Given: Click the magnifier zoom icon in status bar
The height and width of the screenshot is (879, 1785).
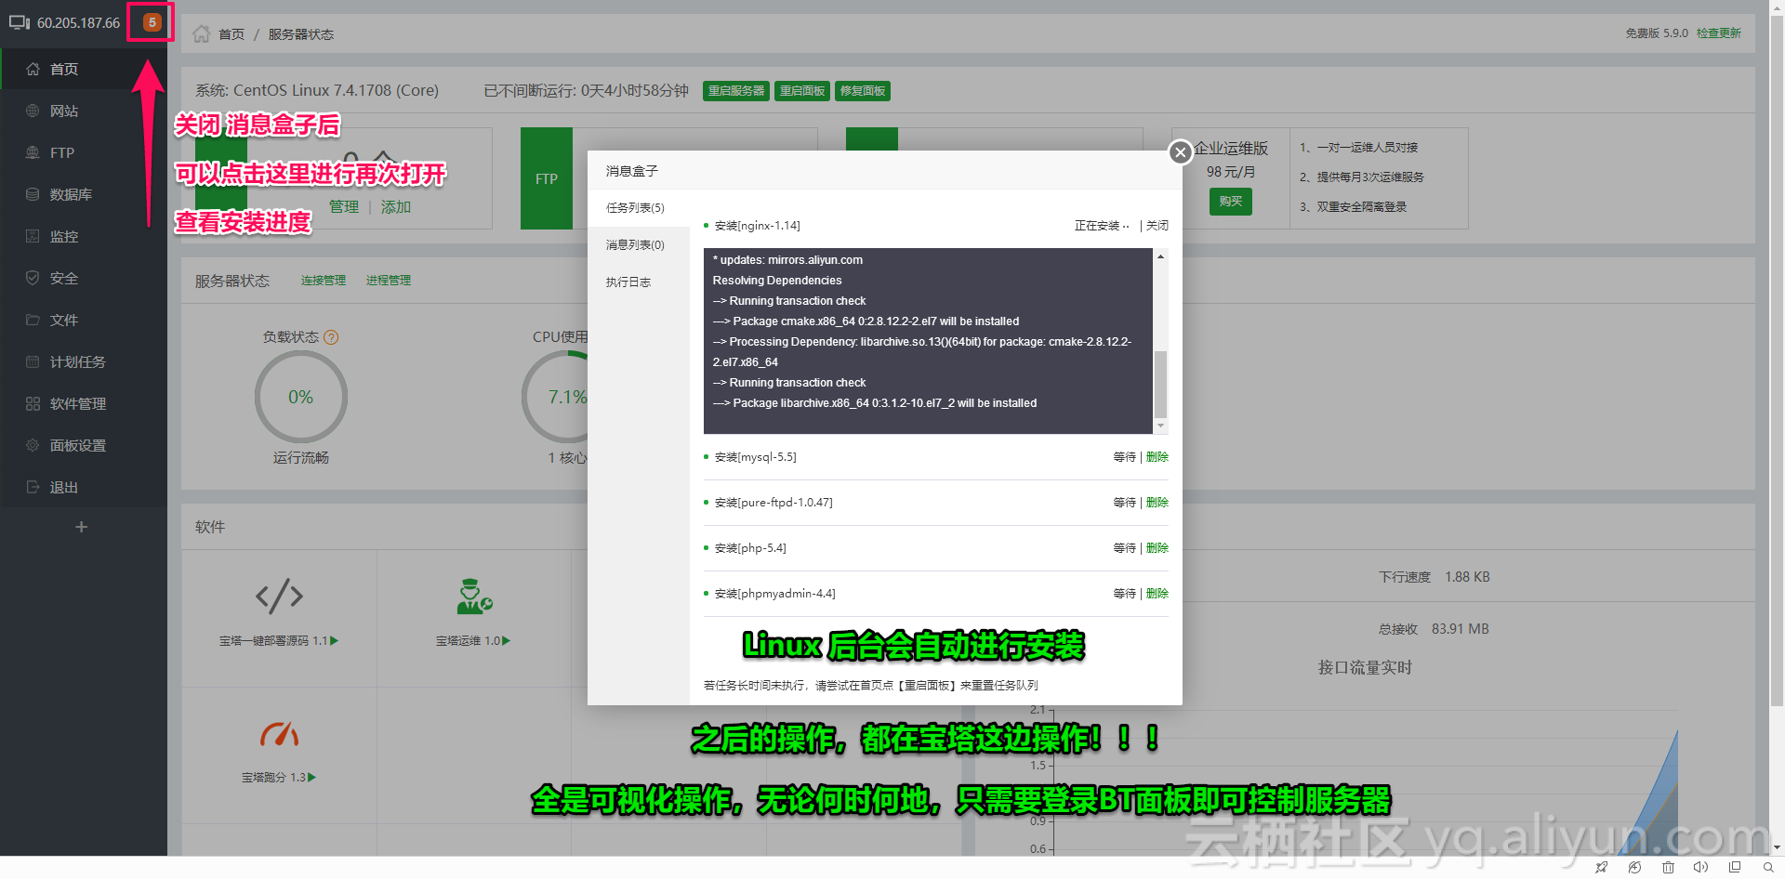Looking at the screenshot, I should [x=1768, y=868].
